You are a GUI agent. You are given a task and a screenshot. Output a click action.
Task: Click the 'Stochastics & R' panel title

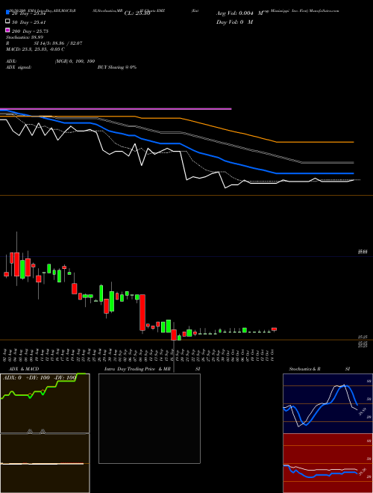click(x=304, y=369)
